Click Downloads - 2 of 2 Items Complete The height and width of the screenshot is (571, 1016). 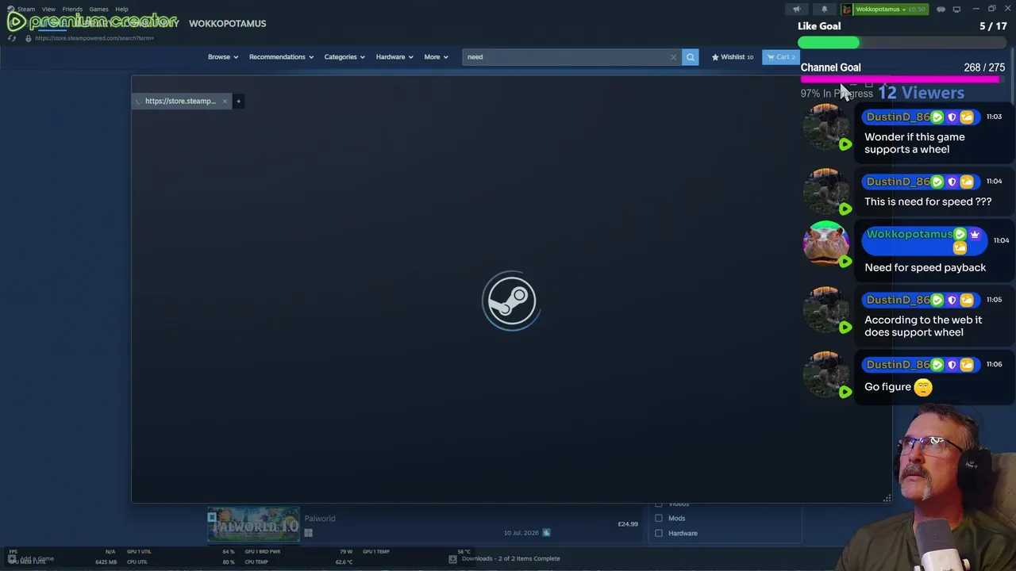pyautogui.click(x=511, y=558)
